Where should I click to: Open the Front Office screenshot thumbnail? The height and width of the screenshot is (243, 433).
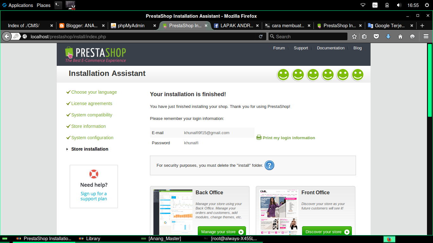tap(279, 212)
